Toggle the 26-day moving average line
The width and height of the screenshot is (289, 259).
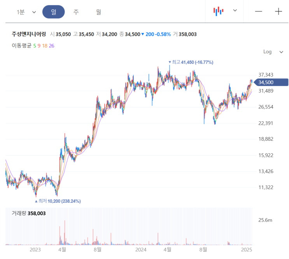[x=52, y=46]
